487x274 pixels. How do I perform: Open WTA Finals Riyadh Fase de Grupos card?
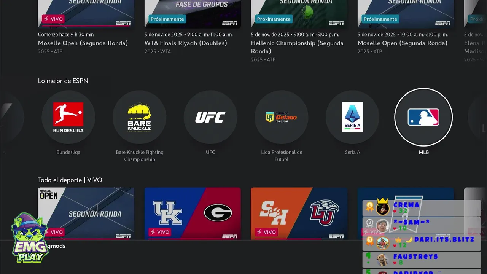193,14
